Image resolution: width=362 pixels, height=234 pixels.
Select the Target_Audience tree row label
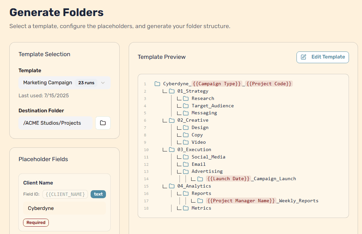(x=213, y=106)
